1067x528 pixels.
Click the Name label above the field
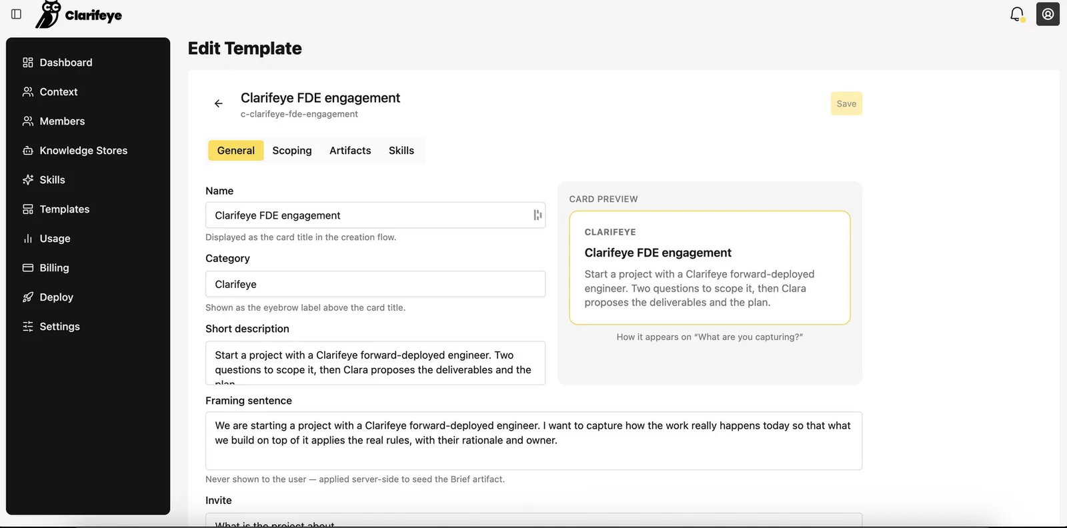(x=219, y=191)
